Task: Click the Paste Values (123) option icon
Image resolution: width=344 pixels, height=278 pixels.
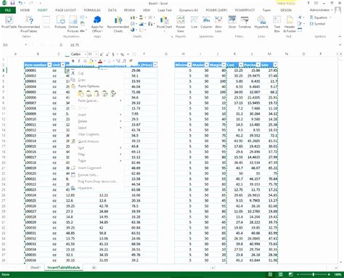Action: 89,94
